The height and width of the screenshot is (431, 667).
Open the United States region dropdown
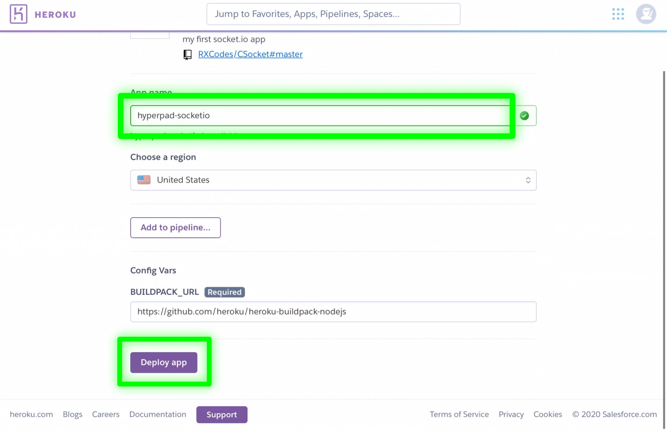[x=333, y=180]
